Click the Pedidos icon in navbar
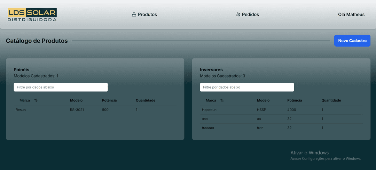 [x=238, y=15]
